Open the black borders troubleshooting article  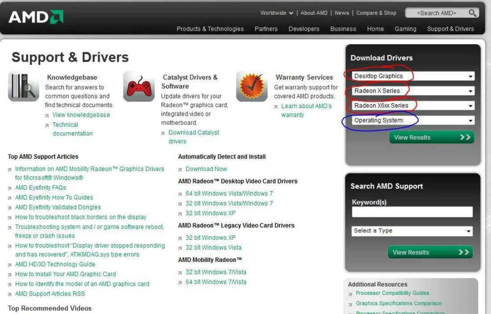point(80,217)
